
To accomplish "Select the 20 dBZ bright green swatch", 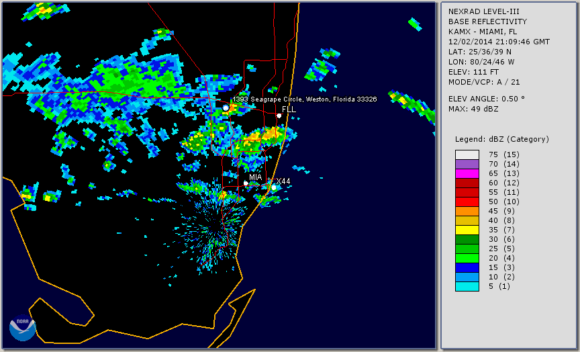I will [467, 259].
